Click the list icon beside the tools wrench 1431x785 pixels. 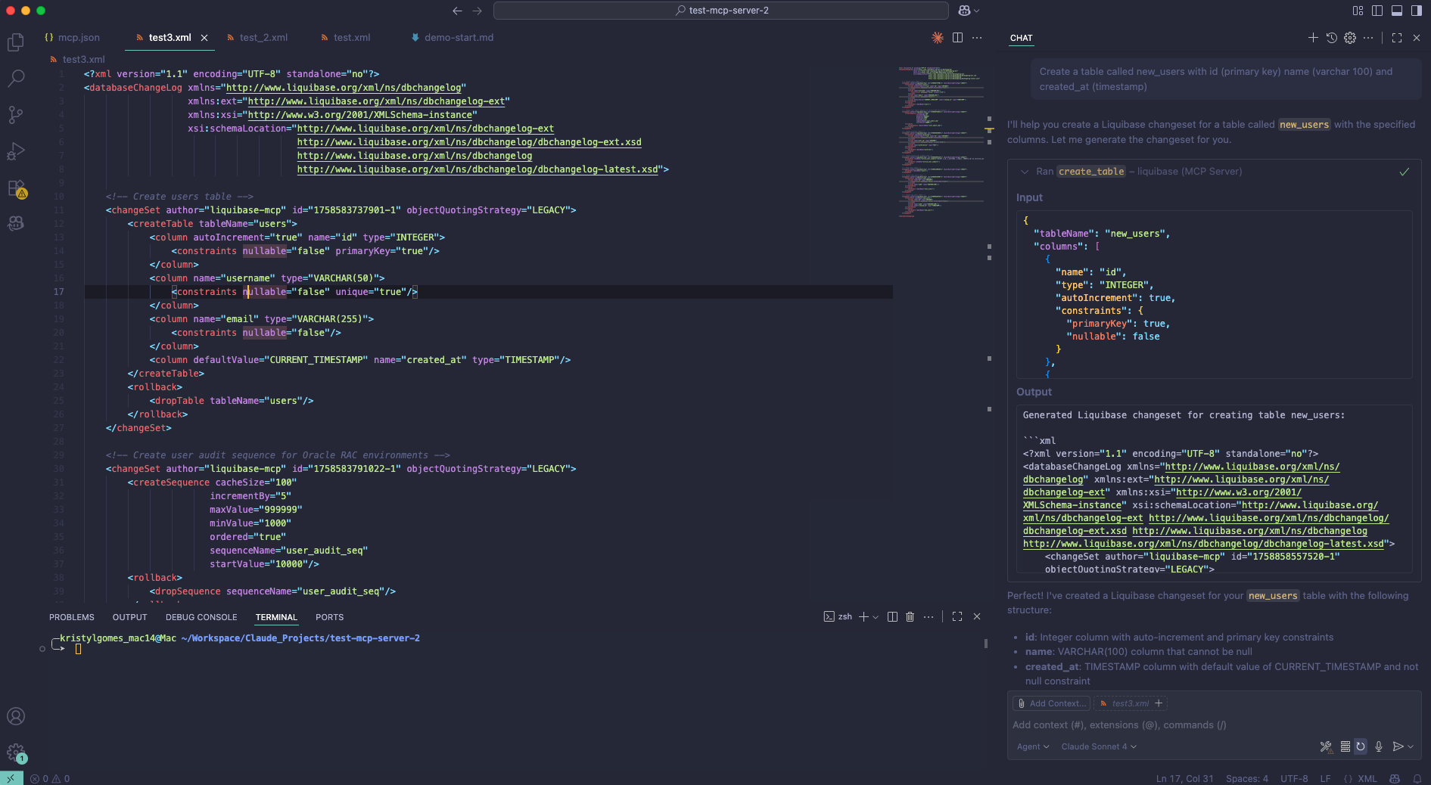(x=1345, y=746)
